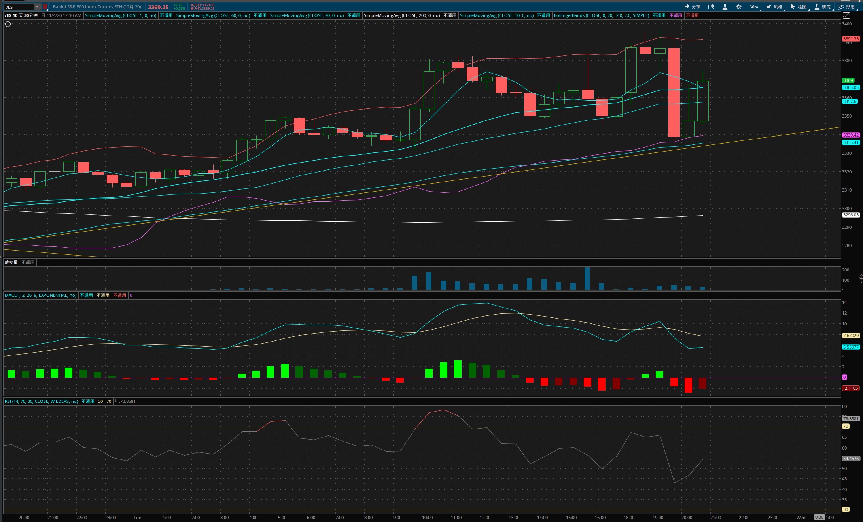
Task: Click the Share (分享) toolbar button
Action: pos(692,7)
